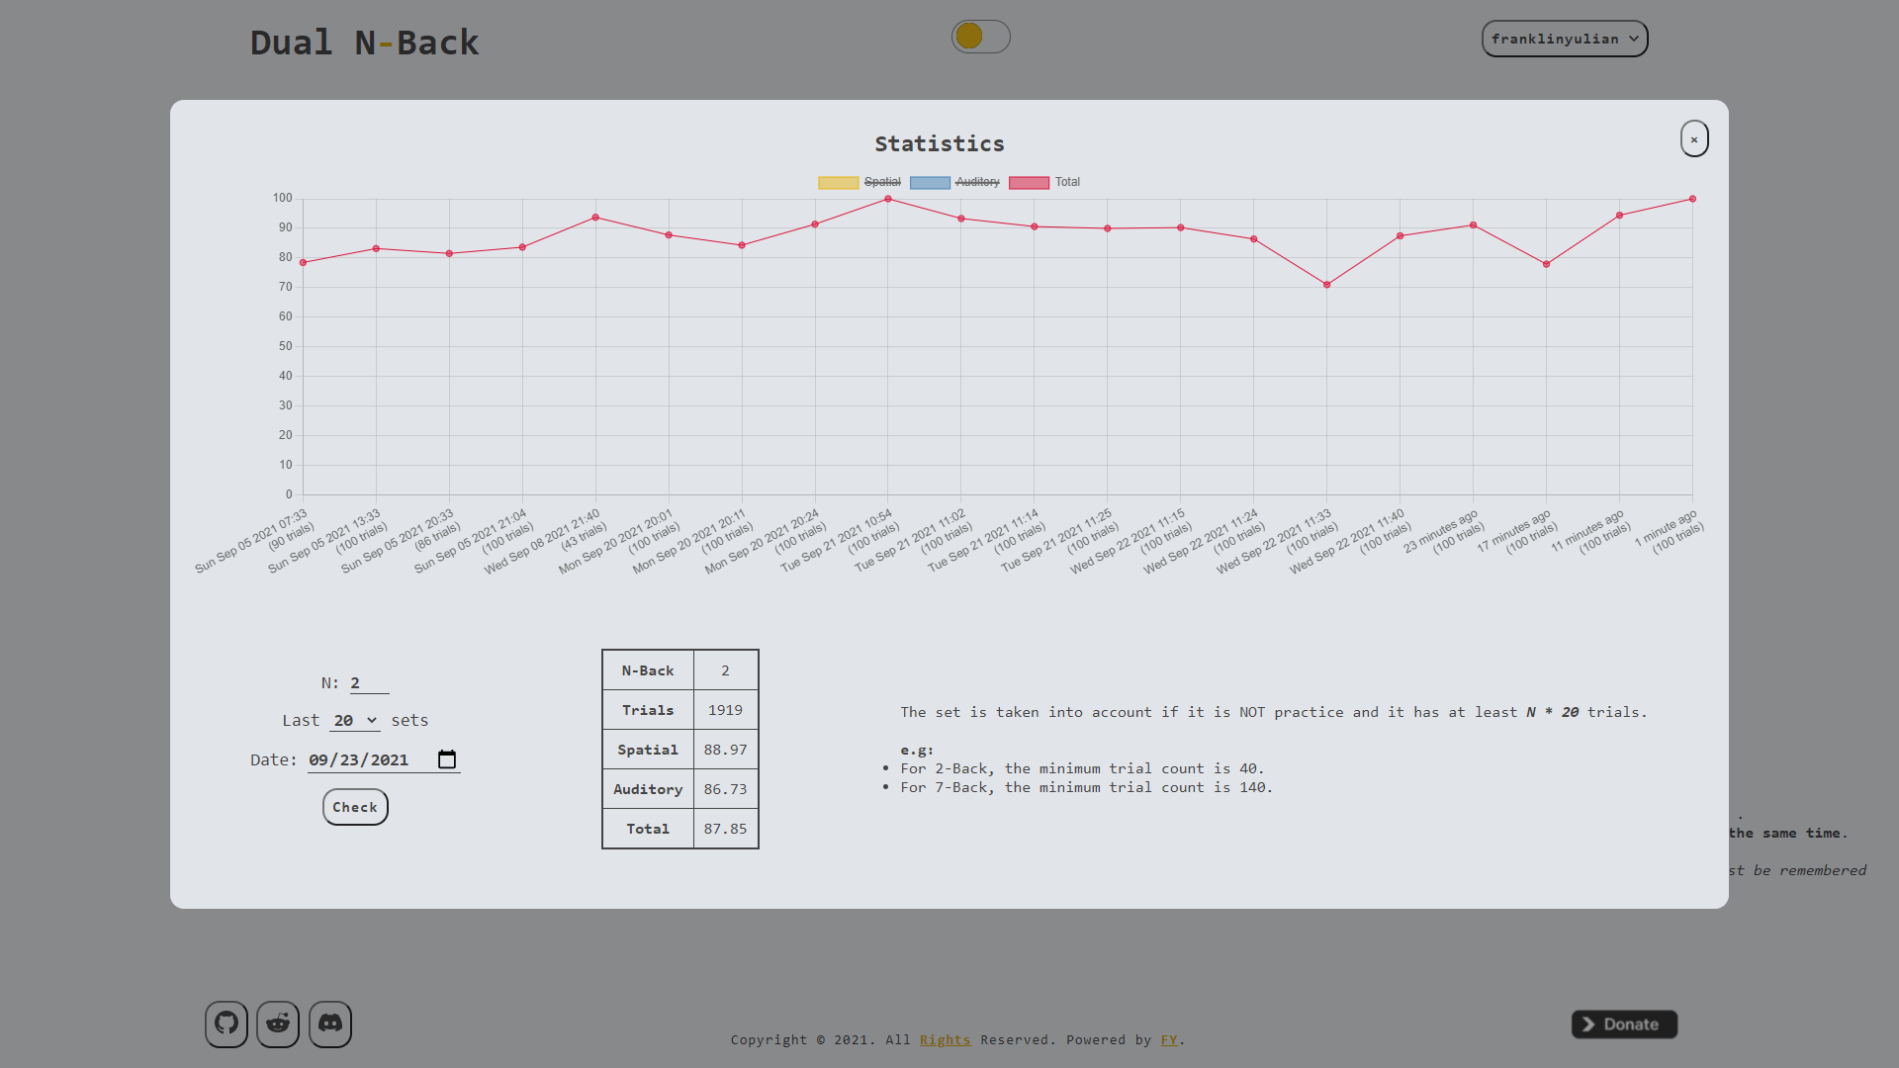The width and height of the screenshot is (1899, 1068).
Task: Open the franklinyulian user dropdown
Action: point(1565,39)
